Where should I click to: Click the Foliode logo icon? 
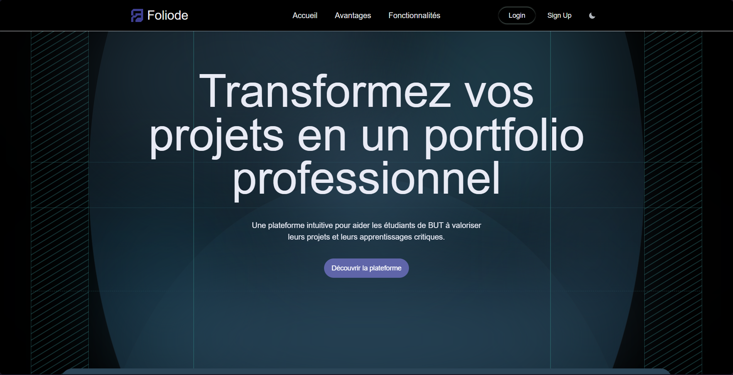(137, 15)
